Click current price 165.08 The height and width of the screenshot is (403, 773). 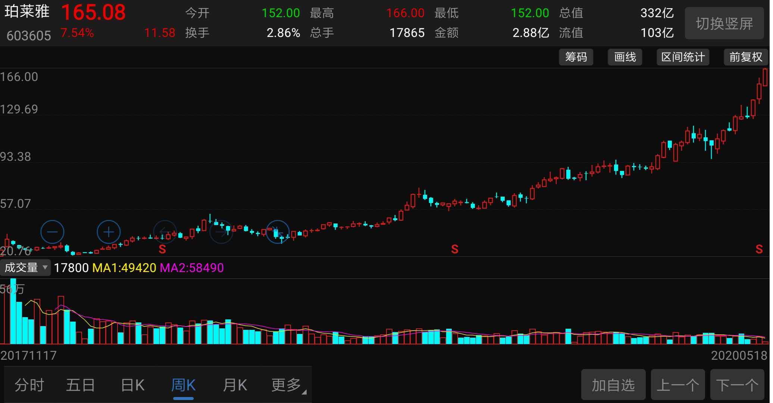coord(93,12)
